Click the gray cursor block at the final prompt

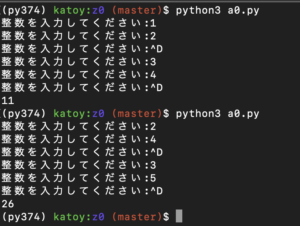click(179, 216)
